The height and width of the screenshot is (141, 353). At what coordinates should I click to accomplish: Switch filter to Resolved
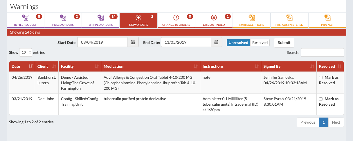tap(260, 43)
